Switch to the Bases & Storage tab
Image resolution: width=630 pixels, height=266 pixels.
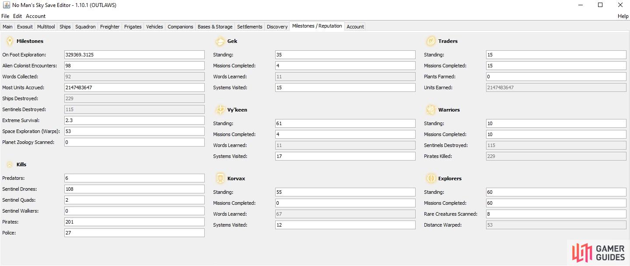click(x=215, y=27)
